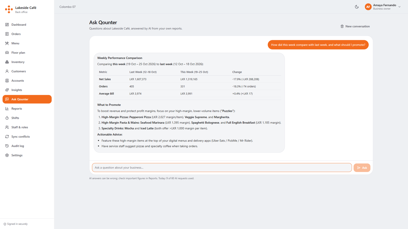Click the Accounts ledger icon
Image resolution: width=408 pixels, height=229 pixels.
pos(7,81)
